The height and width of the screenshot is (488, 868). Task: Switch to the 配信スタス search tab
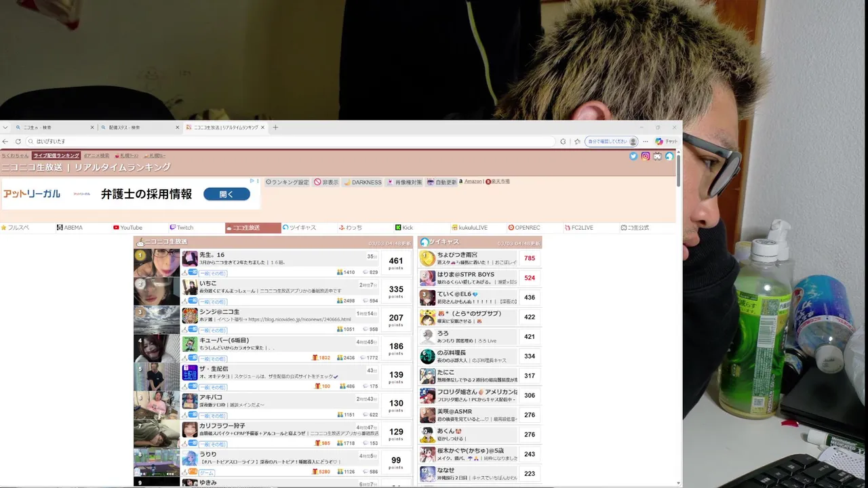coord(140,127)
